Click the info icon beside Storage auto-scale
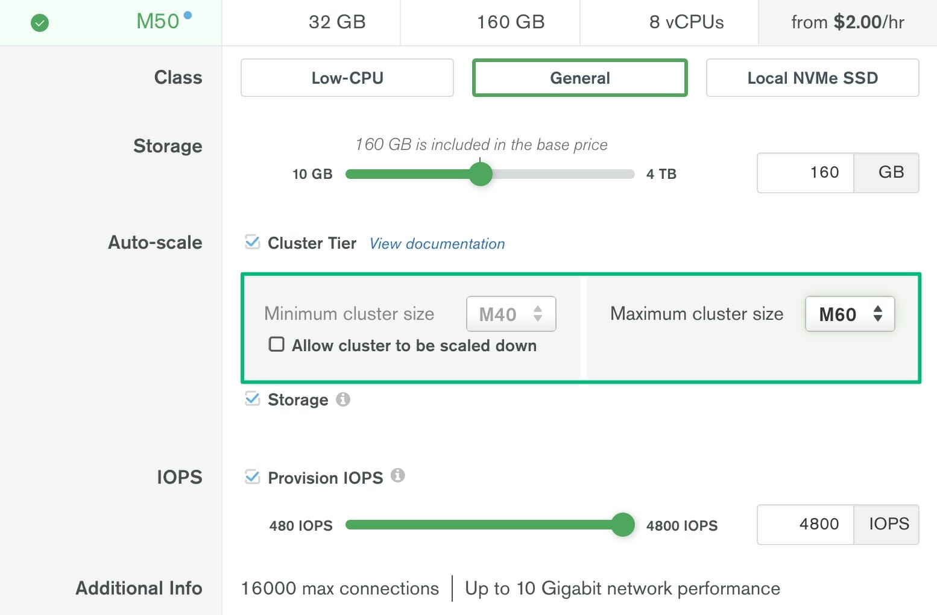 [x=343, y=399]
